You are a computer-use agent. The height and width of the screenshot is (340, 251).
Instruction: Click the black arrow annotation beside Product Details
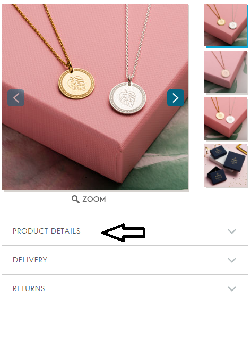point(124,233)
